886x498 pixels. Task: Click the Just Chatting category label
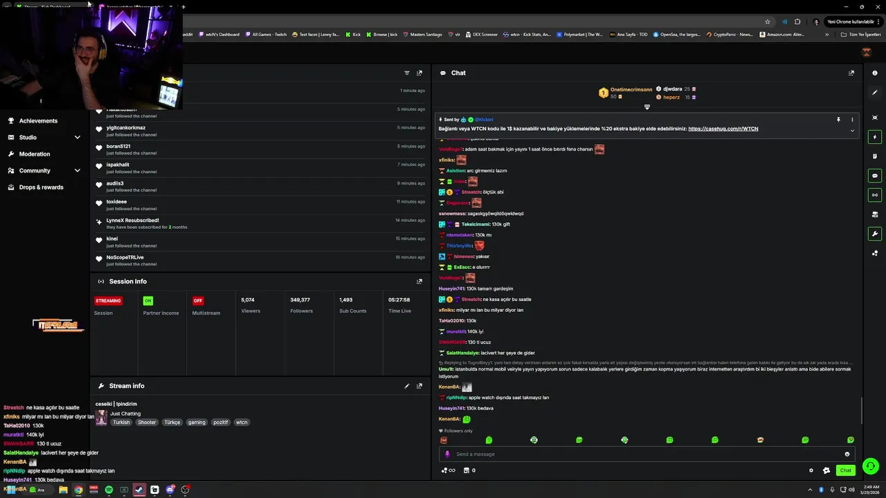(x=125, y=414)
